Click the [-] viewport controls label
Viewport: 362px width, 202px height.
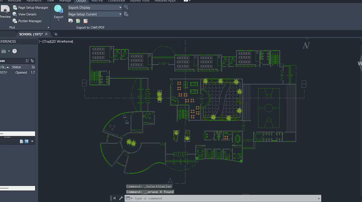[x=41, y=41]
